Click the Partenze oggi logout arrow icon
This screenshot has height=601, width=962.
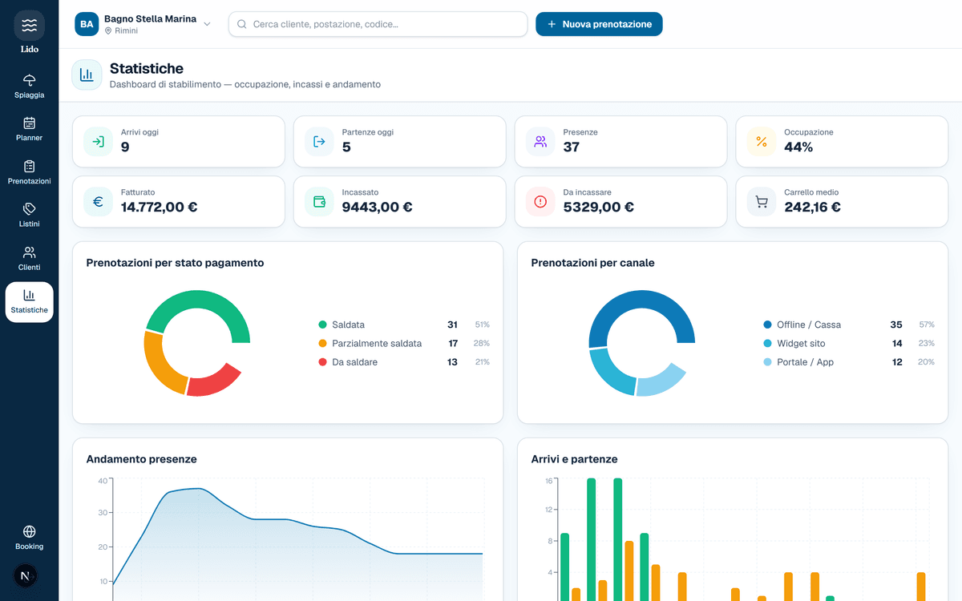point(319,142)
